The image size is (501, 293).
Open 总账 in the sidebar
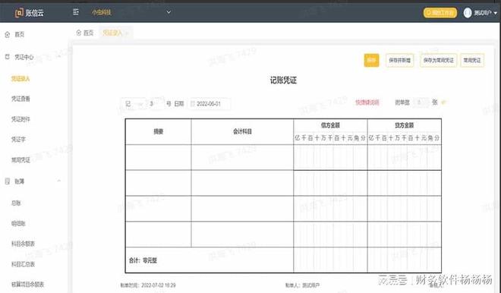click(x=16, y=203)
